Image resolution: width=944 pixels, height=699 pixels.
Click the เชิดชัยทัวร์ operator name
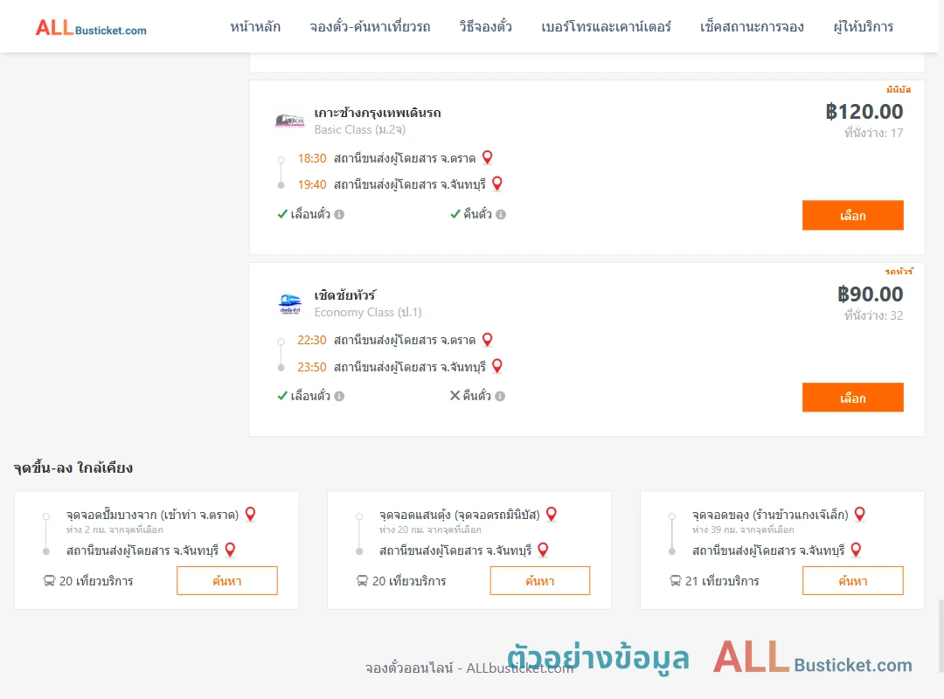click(345, 295)
